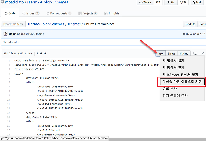The image size is (206, 141).
Task: Go to the Projects tab
Action: pos(88,13)
